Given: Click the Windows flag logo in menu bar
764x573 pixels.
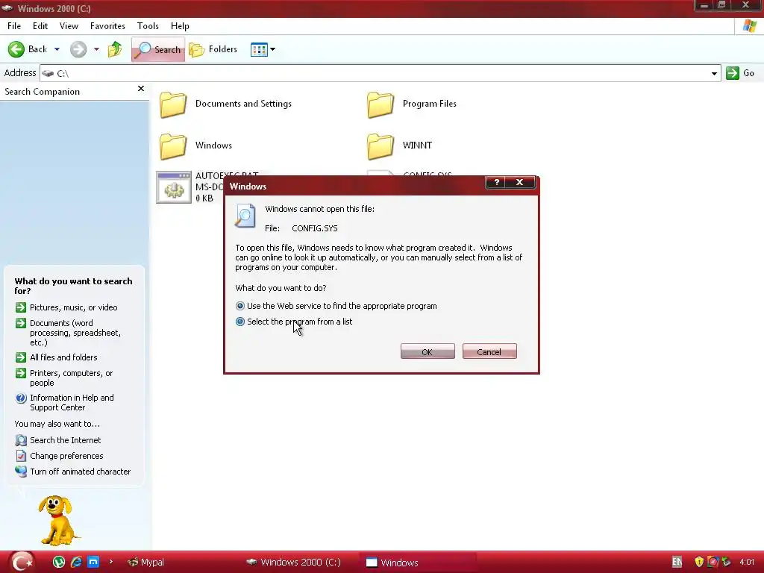Looking at the screenshot, I should click(x=749, y=26).
